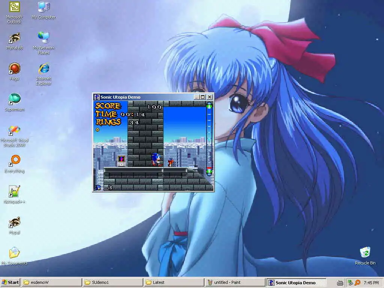Close the Sonic Utopia Demo window
Viewport: 384px width, 288px height.
pos(210,97)
